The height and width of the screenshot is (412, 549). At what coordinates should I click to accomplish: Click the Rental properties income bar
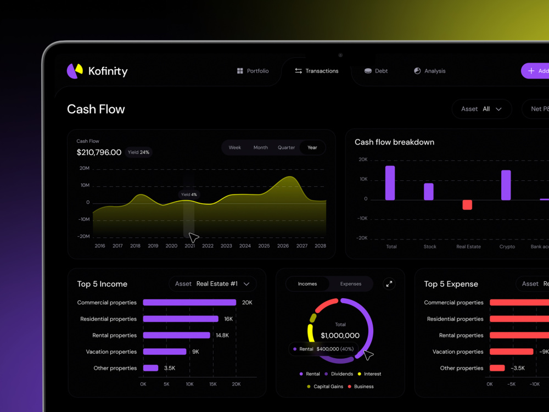[x=176, y=335]
